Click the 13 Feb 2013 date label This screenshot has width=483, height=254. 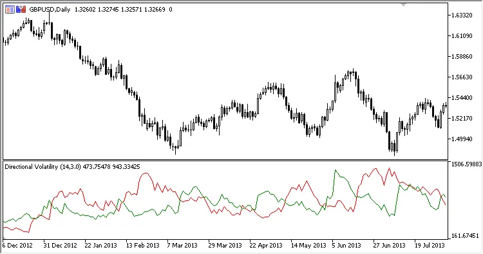pos(142,246)
